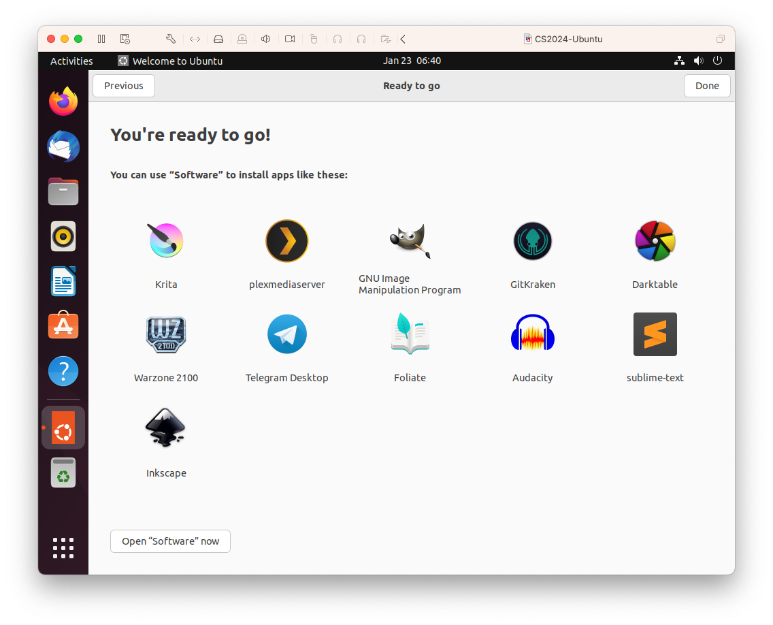Screen dimensions: 773x625
Task: Launch Firefox from the dock
Action: point(63,102)
